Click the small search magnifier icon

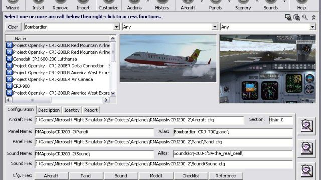pos(305,17)
